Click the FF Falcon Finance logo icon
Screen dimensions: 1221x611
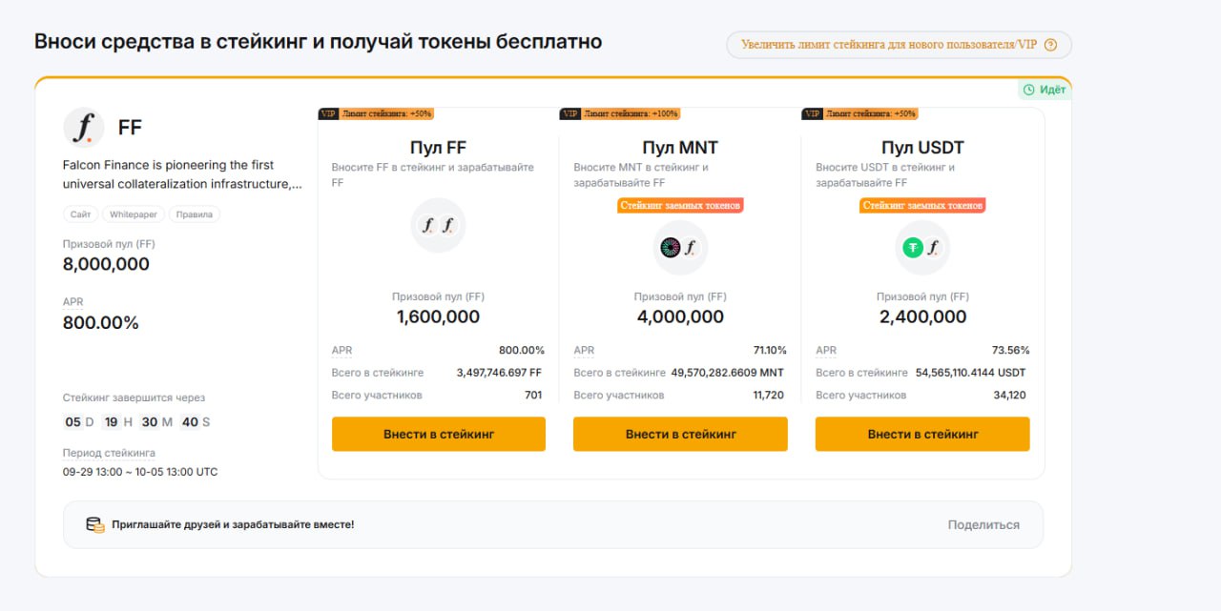click(84, 128)
